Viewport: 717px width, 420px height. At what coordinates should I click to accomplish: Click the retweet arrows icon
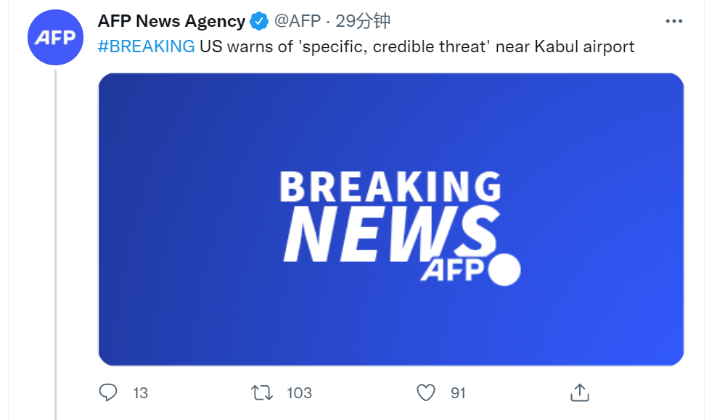[x=261, y=392]
